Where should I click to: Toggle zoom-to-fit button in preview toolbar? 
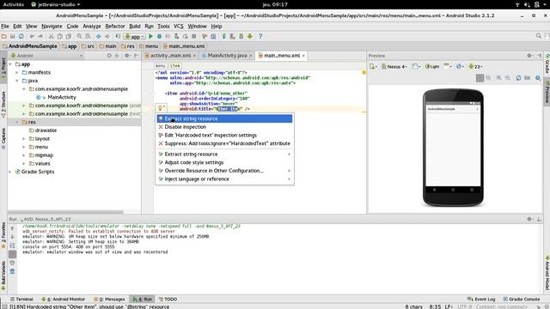pyautogui.click(x=480, y=78)
